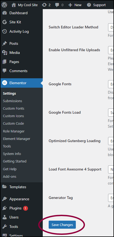Click the Appearance paintbrush icon
The width and height of the screenshot is (114, 237).
5,199
